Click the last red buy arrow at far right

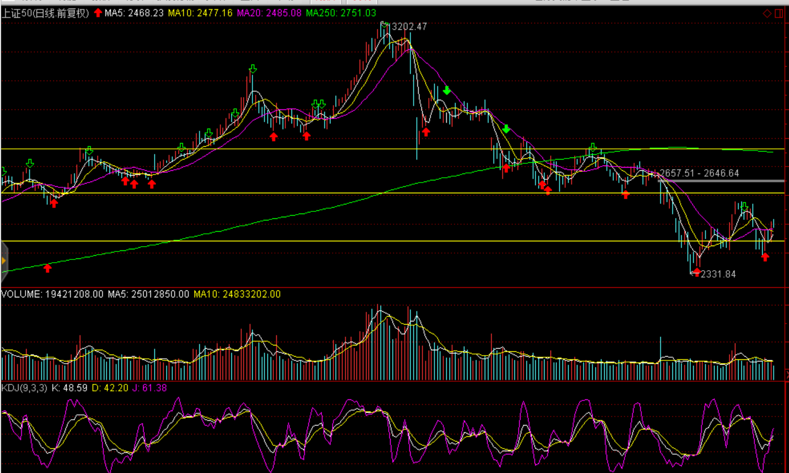pyautogui.click(x=765, y=257)
